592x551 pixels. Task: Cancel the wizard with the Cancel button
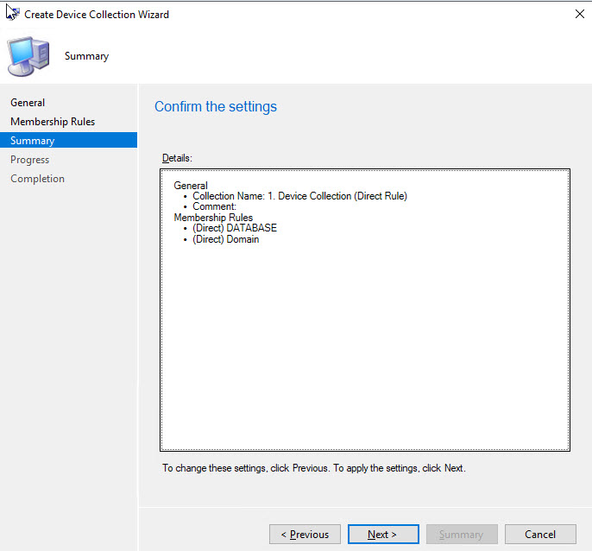pos(540,535)
